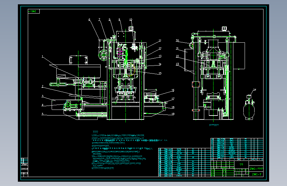Click callout number 1 on left view
The width and height of the screenshot is (287, 186).
(42, 56)
